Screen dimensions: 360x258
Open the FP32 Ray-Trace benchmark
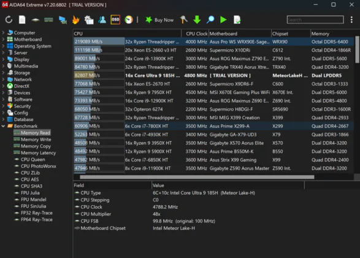pyautogui.click(x=37, y=213)
